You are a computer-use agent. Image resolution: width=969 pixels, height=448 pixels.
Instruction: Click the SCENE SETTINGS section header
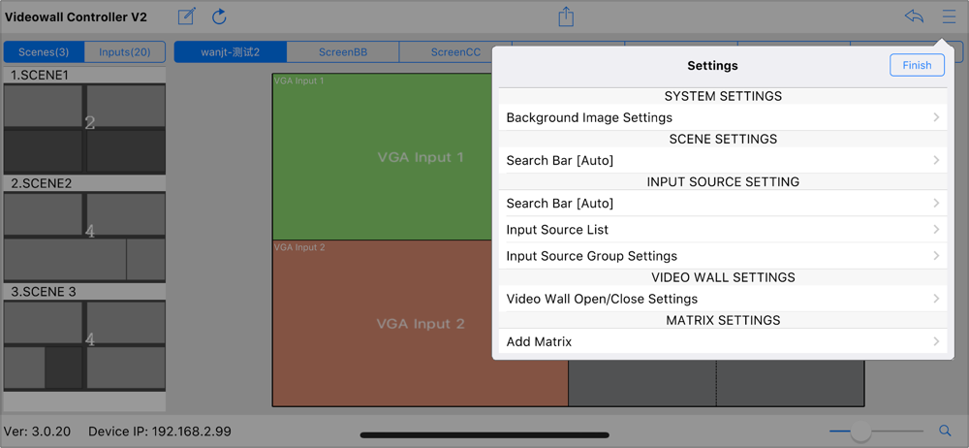[723, 140]
